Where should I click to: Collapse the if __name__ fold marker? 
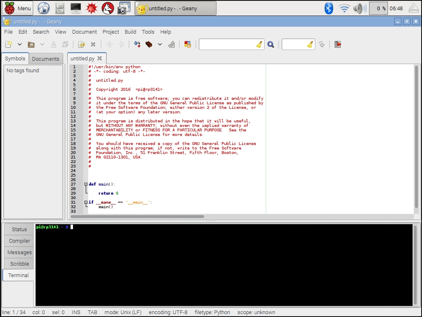86,202
